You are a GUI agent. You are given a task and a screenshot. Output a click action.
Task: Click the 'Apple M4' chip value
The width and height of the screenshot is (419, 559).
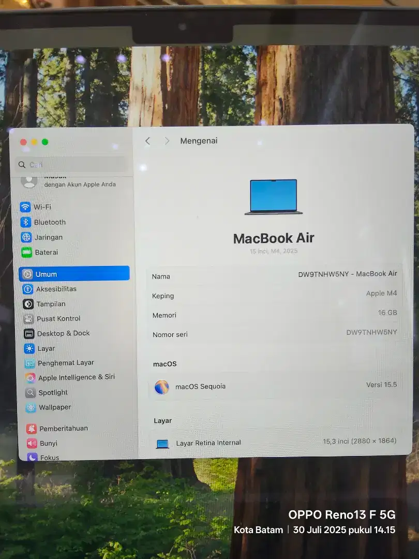click(x=381, y=293)
